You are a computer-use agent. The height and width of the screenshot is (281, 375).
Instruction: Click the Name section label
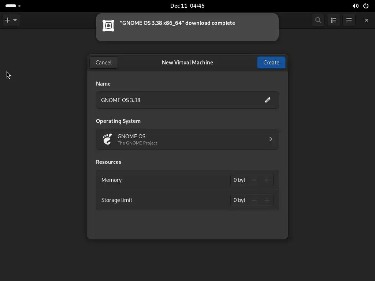click(x=103, y=84)
